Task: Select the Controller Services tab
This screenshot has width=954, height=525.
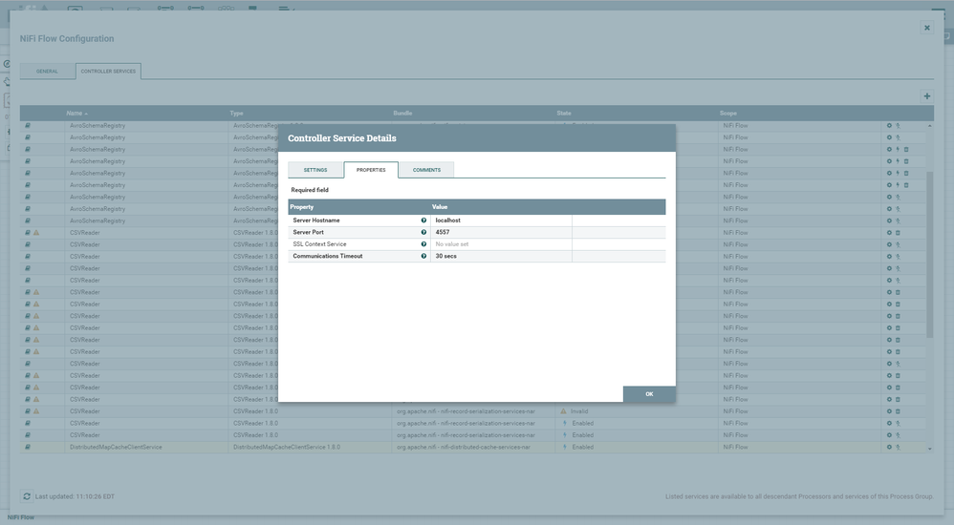Action: click(108, 71)
